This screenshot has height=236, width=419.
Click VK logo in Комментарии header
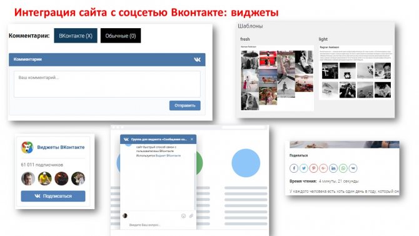(x=197, y=59)
